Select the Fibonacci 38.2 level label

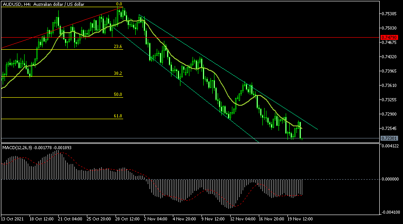(118, 73)
